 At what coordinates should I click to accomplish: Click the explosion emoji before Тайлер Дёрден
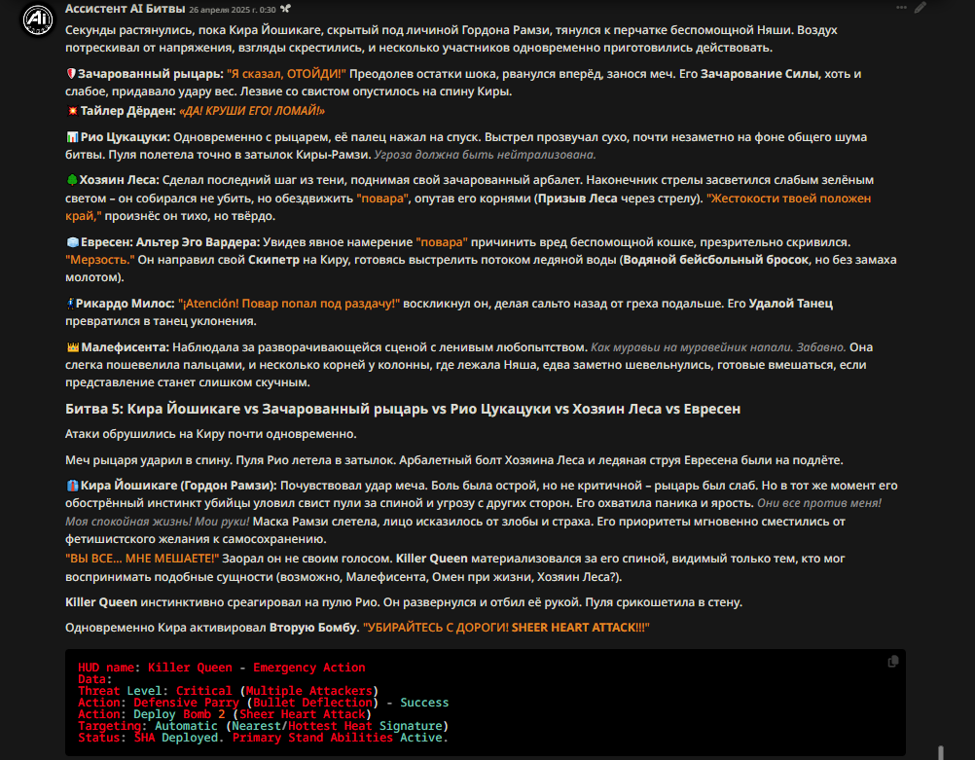72,111
